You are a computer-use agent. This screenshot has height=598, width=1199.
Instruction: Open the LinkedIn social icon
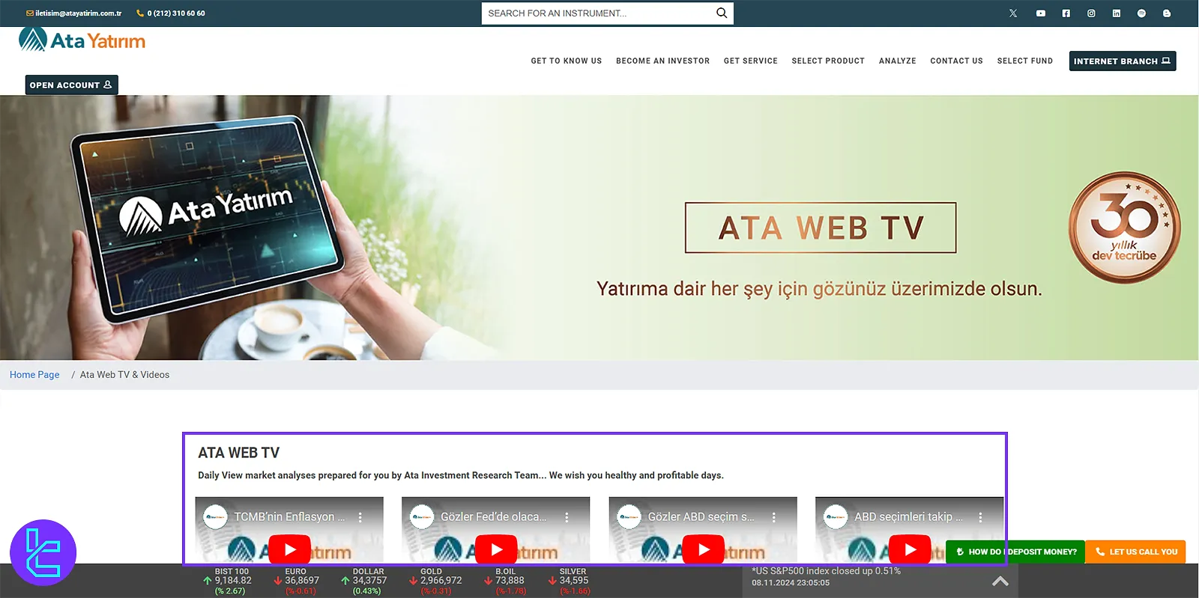(1117, 13)
